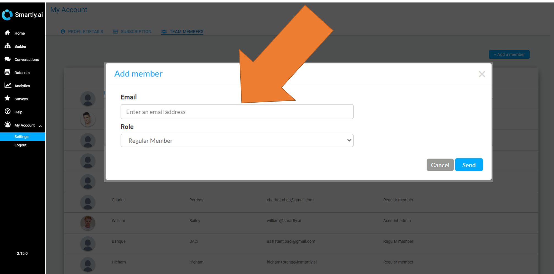
Task: Click last name Perrens
Action: point(196,200)
